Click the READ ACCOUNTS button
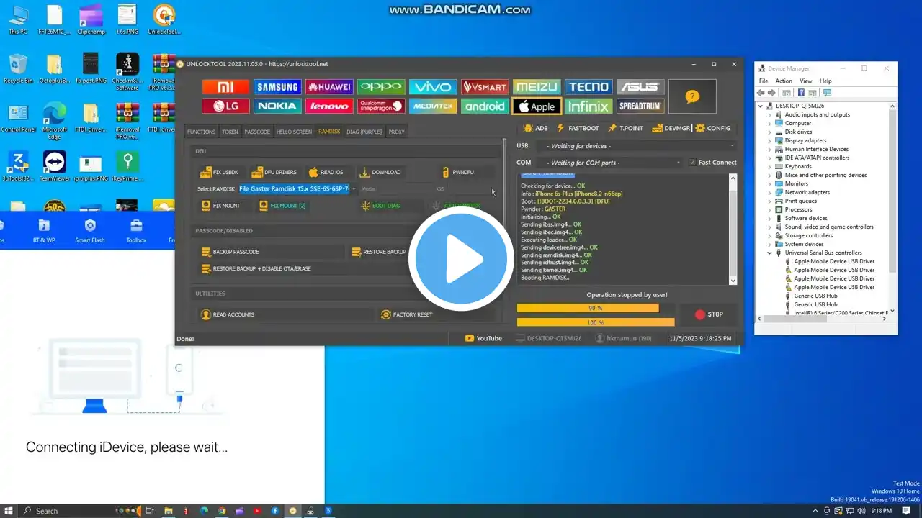 pyautogui.click(x=286, y=314)
